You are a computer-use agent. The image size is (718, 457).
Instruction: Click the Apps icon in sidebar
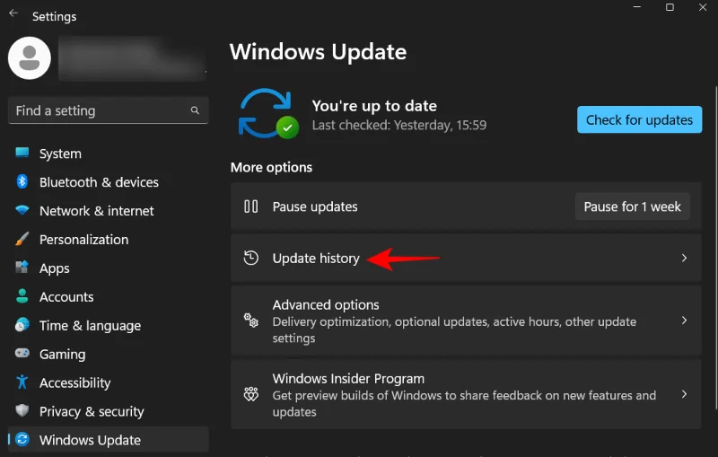(x=22, y=267)
